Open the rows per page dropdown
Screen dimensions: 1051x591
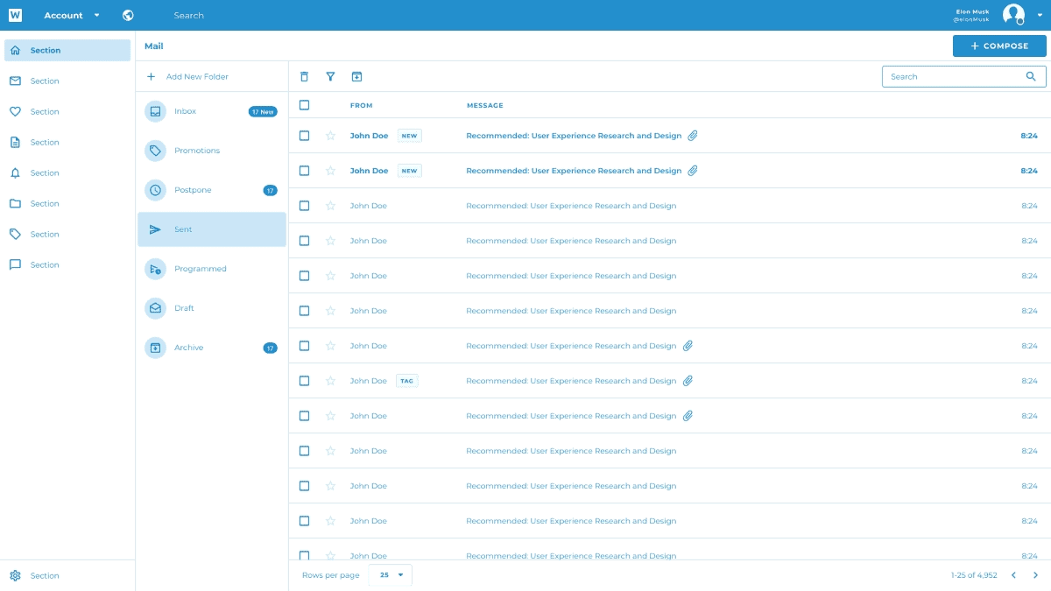click(391, 575)
